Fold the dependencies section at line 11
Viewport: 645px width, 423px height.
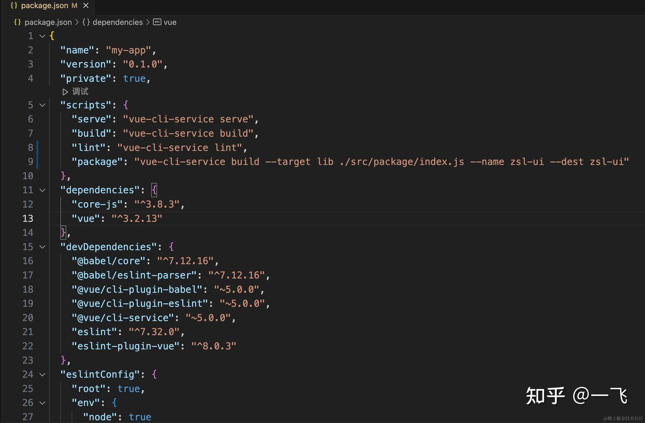pyautogui.click(x=43, y=190)
